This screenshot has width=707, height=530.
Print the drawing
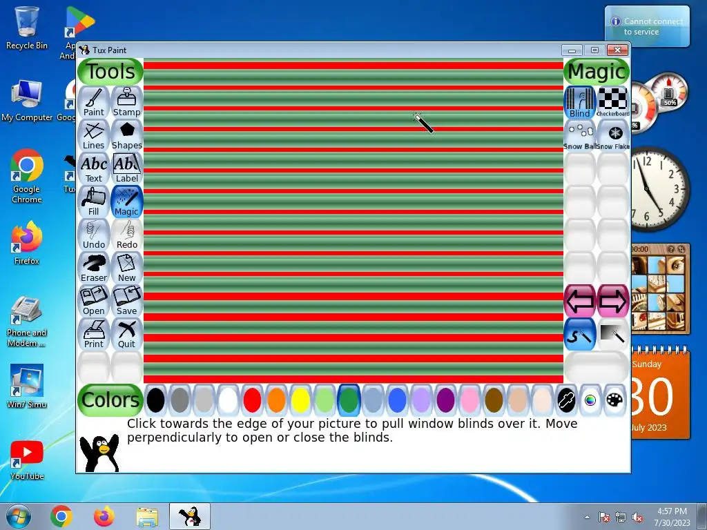click(x=94, y=334)
